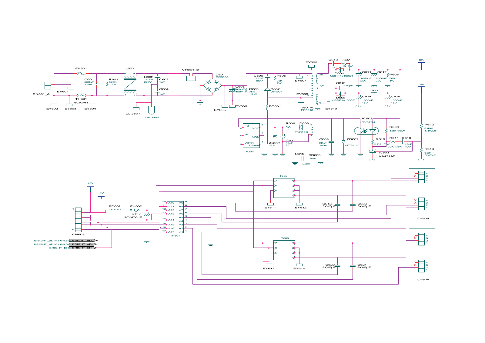Viewport: 485px width, 343px height.
Task: Select the IC601 controller block
Action: click(251, 135)
